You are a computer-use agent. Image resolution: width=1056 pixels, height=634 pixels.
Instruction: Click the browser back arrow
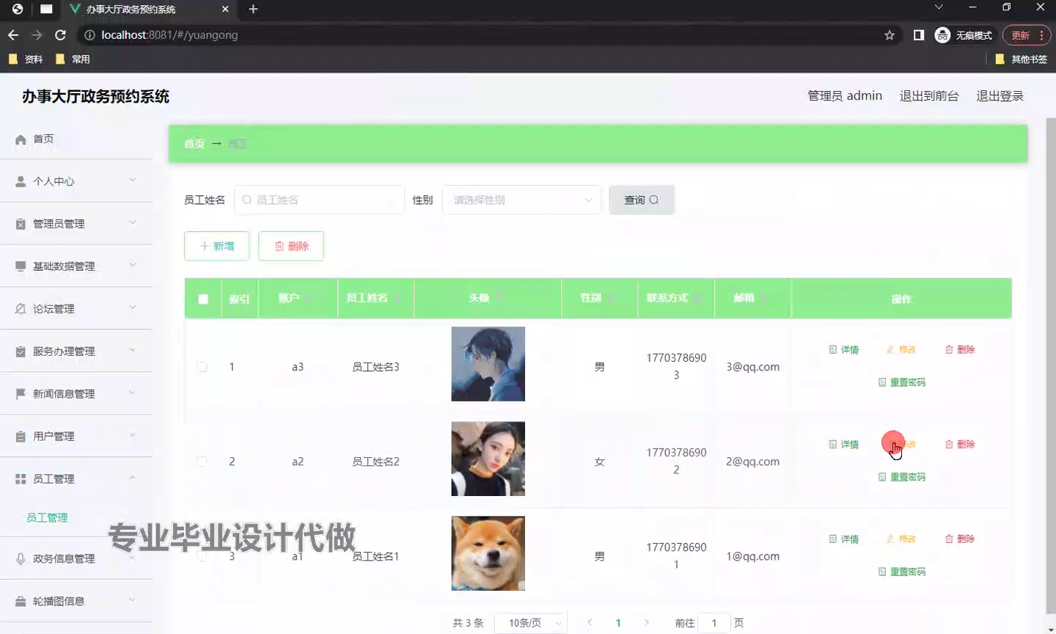13,35
